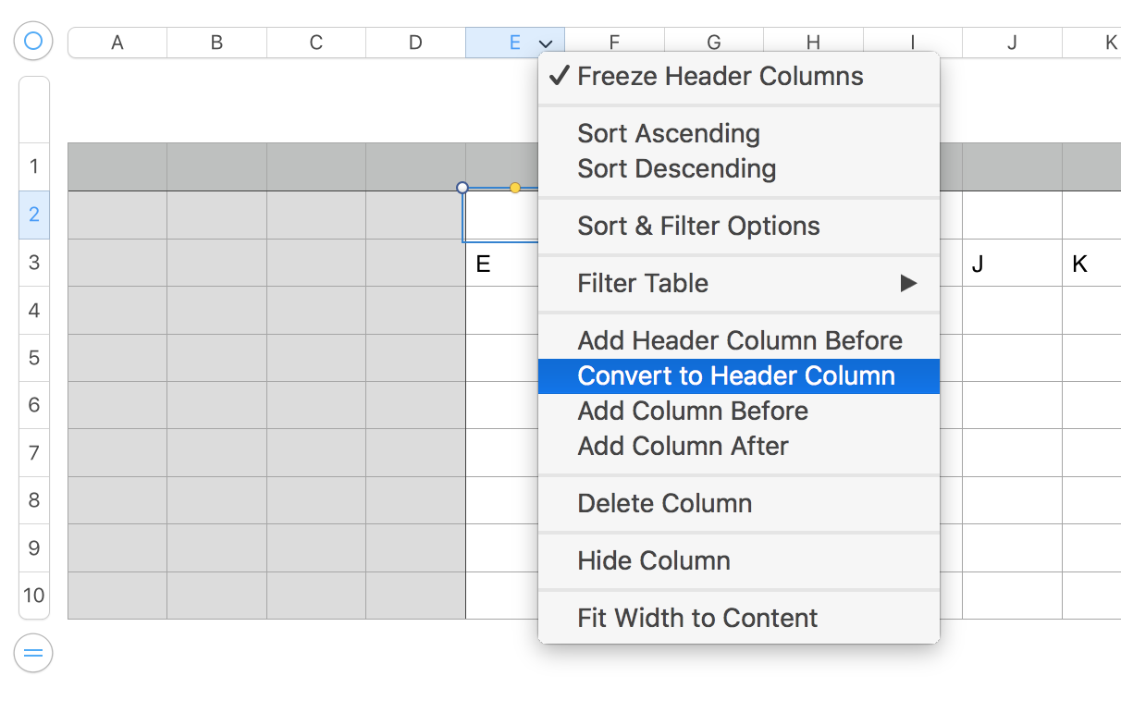Image resolution: width=1121 pixels, height=725 pixels.
Task: Click the white selection handle on cell E2
Action: [462, 188]
